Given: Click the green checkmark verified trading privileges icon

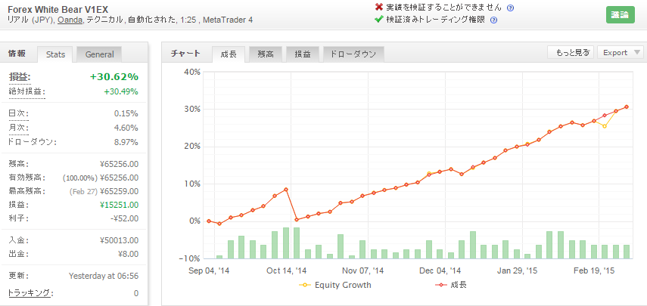Looking at the screenshot, I should click(379, 19).
